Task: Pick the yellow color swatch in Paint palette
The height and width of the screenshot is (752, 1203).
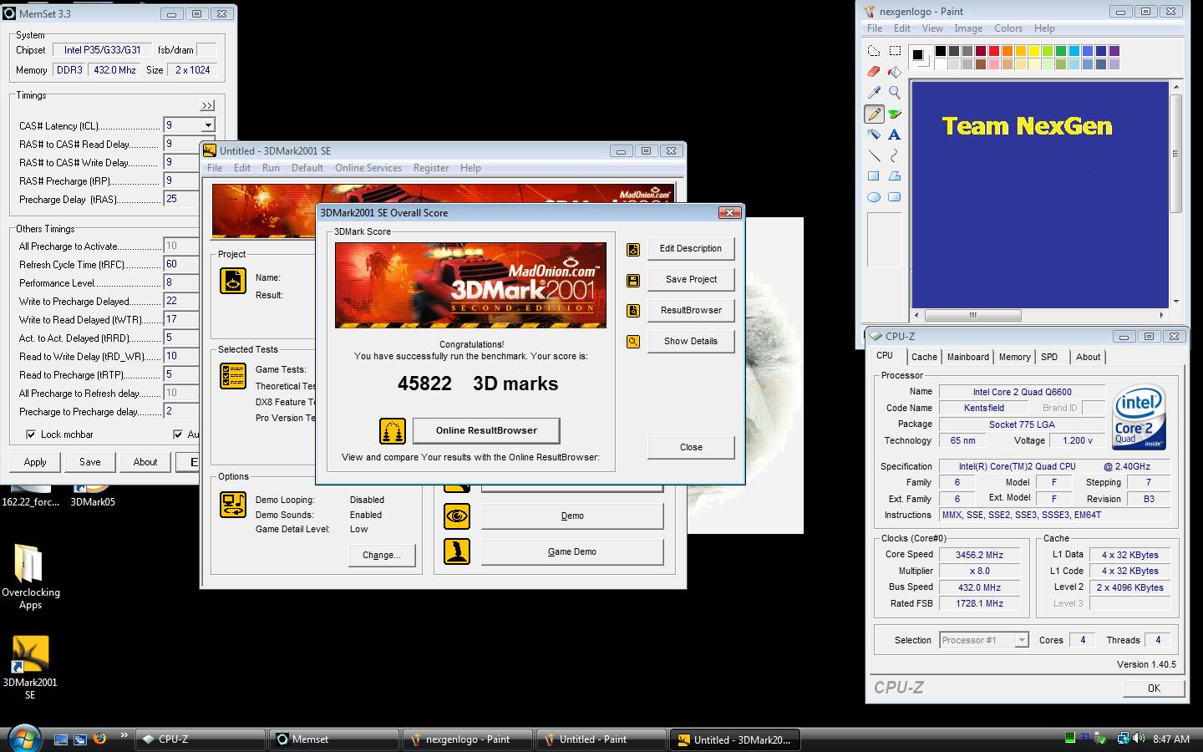Action: point(1034,51)
